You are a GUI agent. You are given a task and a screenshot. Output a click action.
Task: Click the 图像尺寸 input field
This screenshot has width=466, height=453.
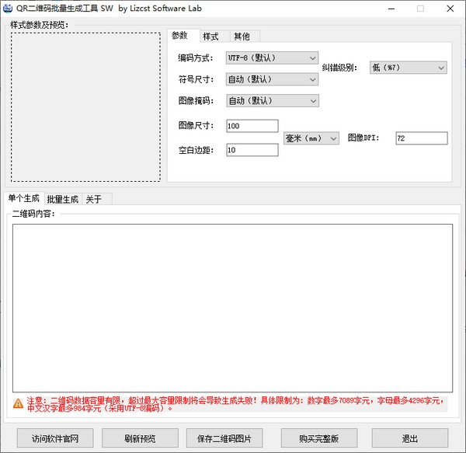252,126
